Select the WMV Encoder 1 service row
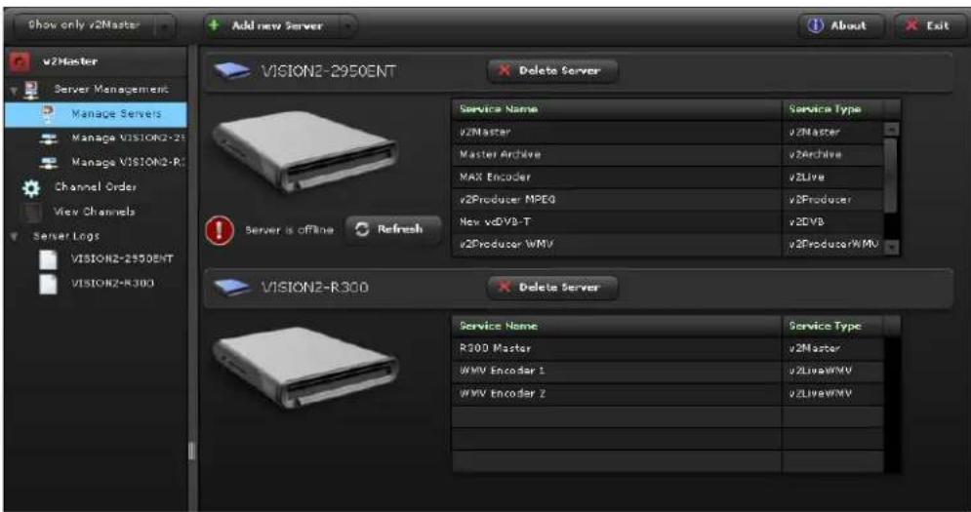This screenshot has width=971, height=512. [x=668, y=371]
